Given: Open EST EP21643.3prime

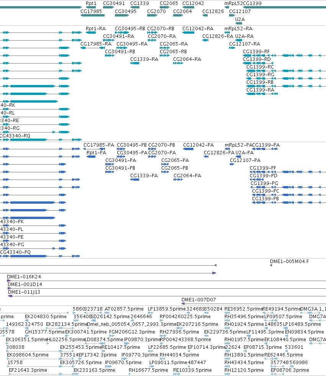Looking at the screenshot, I should 28,370.
